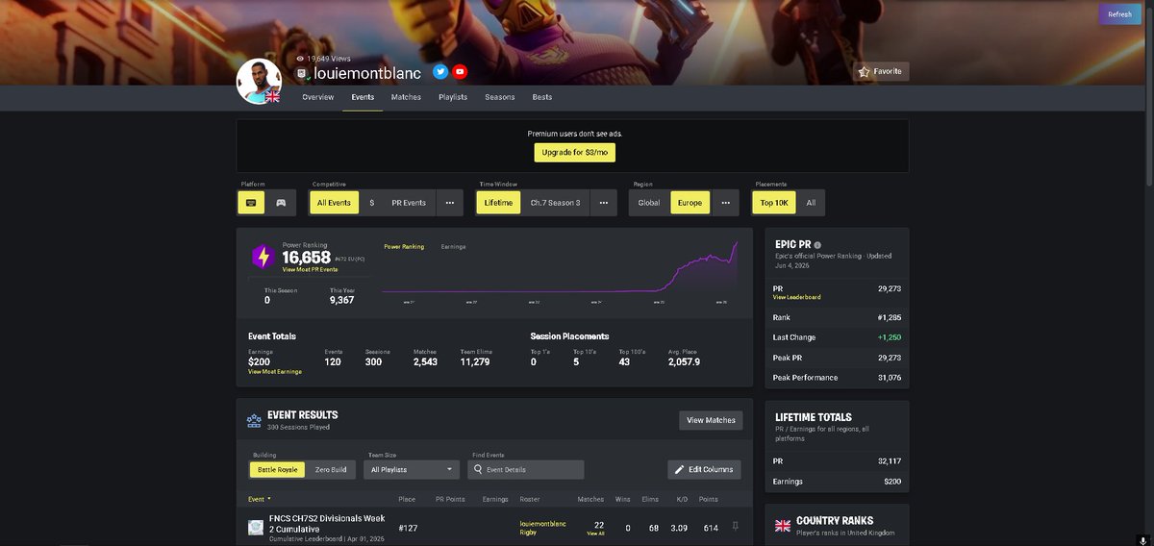Viewport: 1154px width, 546px height.
Task: Click the purple Power Ranking lightning badge
Action: 263,257
